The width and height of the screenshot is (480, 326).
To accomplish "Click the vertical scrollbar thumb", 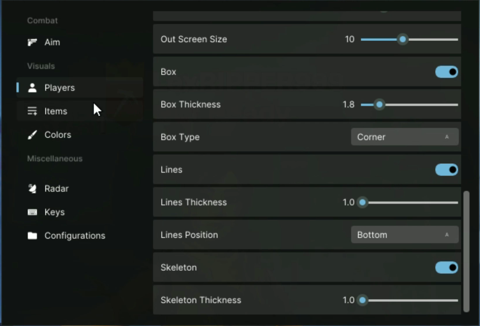I will pos(467,251).
